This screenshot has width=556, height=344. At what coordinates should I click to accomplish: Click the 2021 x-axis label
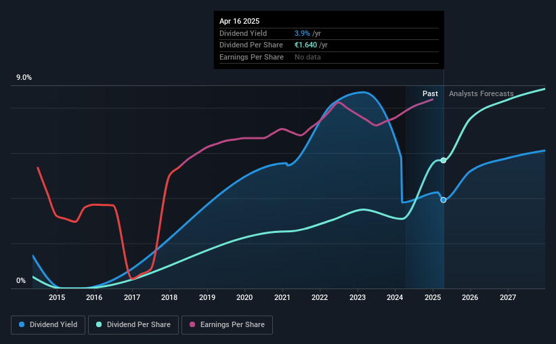point(282,297)
